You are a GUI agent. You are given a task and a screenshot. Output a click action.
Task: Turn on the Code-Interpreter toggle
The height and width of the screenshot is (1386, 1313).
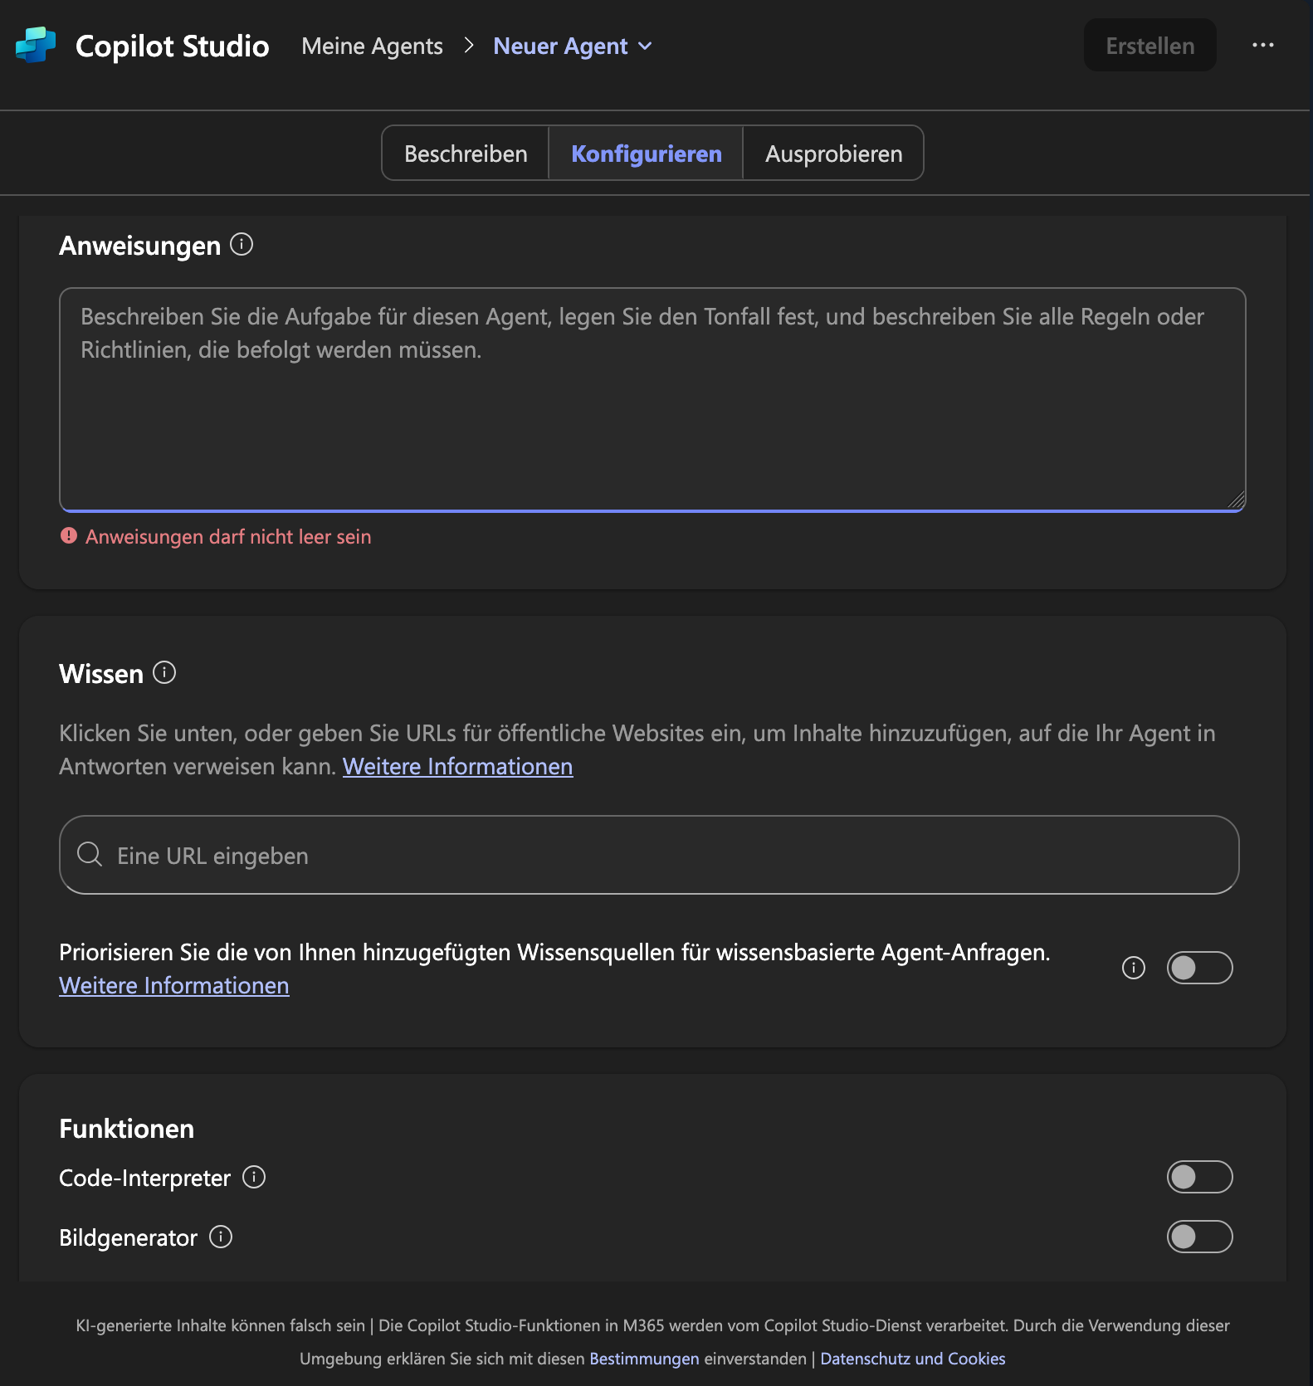click(1199, 1177)
